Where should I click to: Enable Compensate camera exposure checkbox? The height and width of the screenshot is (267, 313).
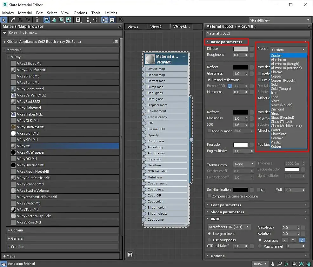[x=209, y=196]
